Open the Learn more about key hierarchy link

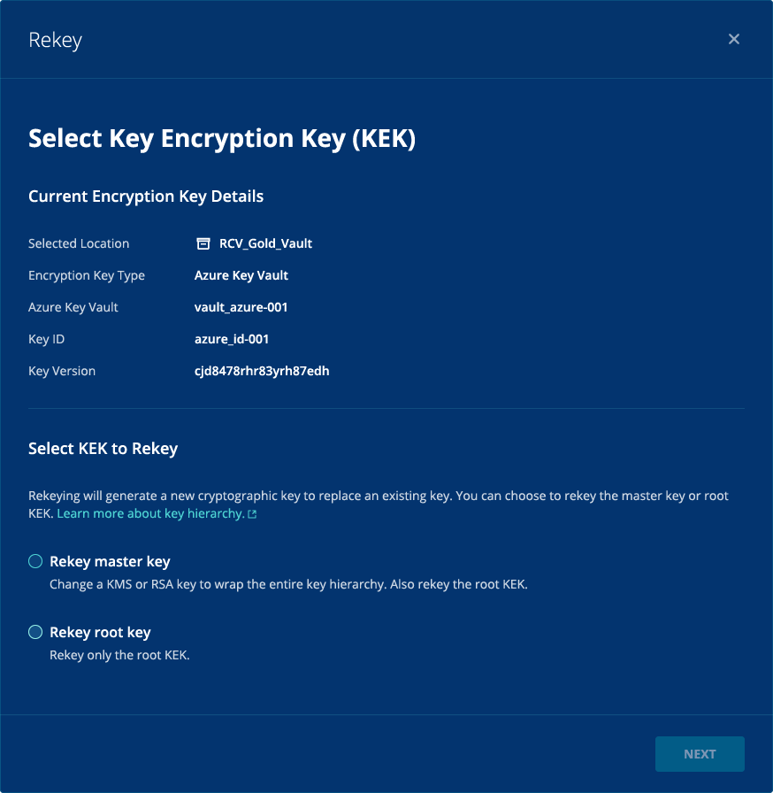(150, 514)
